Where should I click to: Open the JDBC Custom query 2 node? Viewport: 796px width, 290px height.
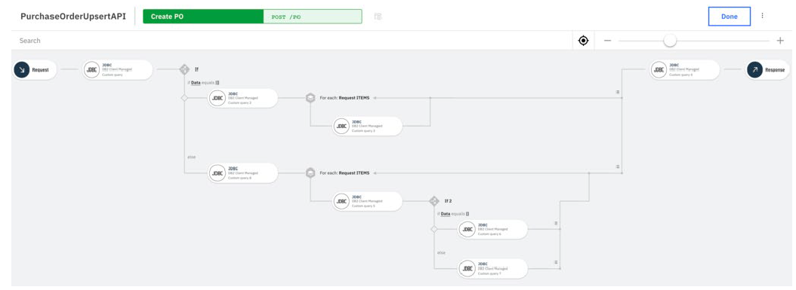pos(243,98)
